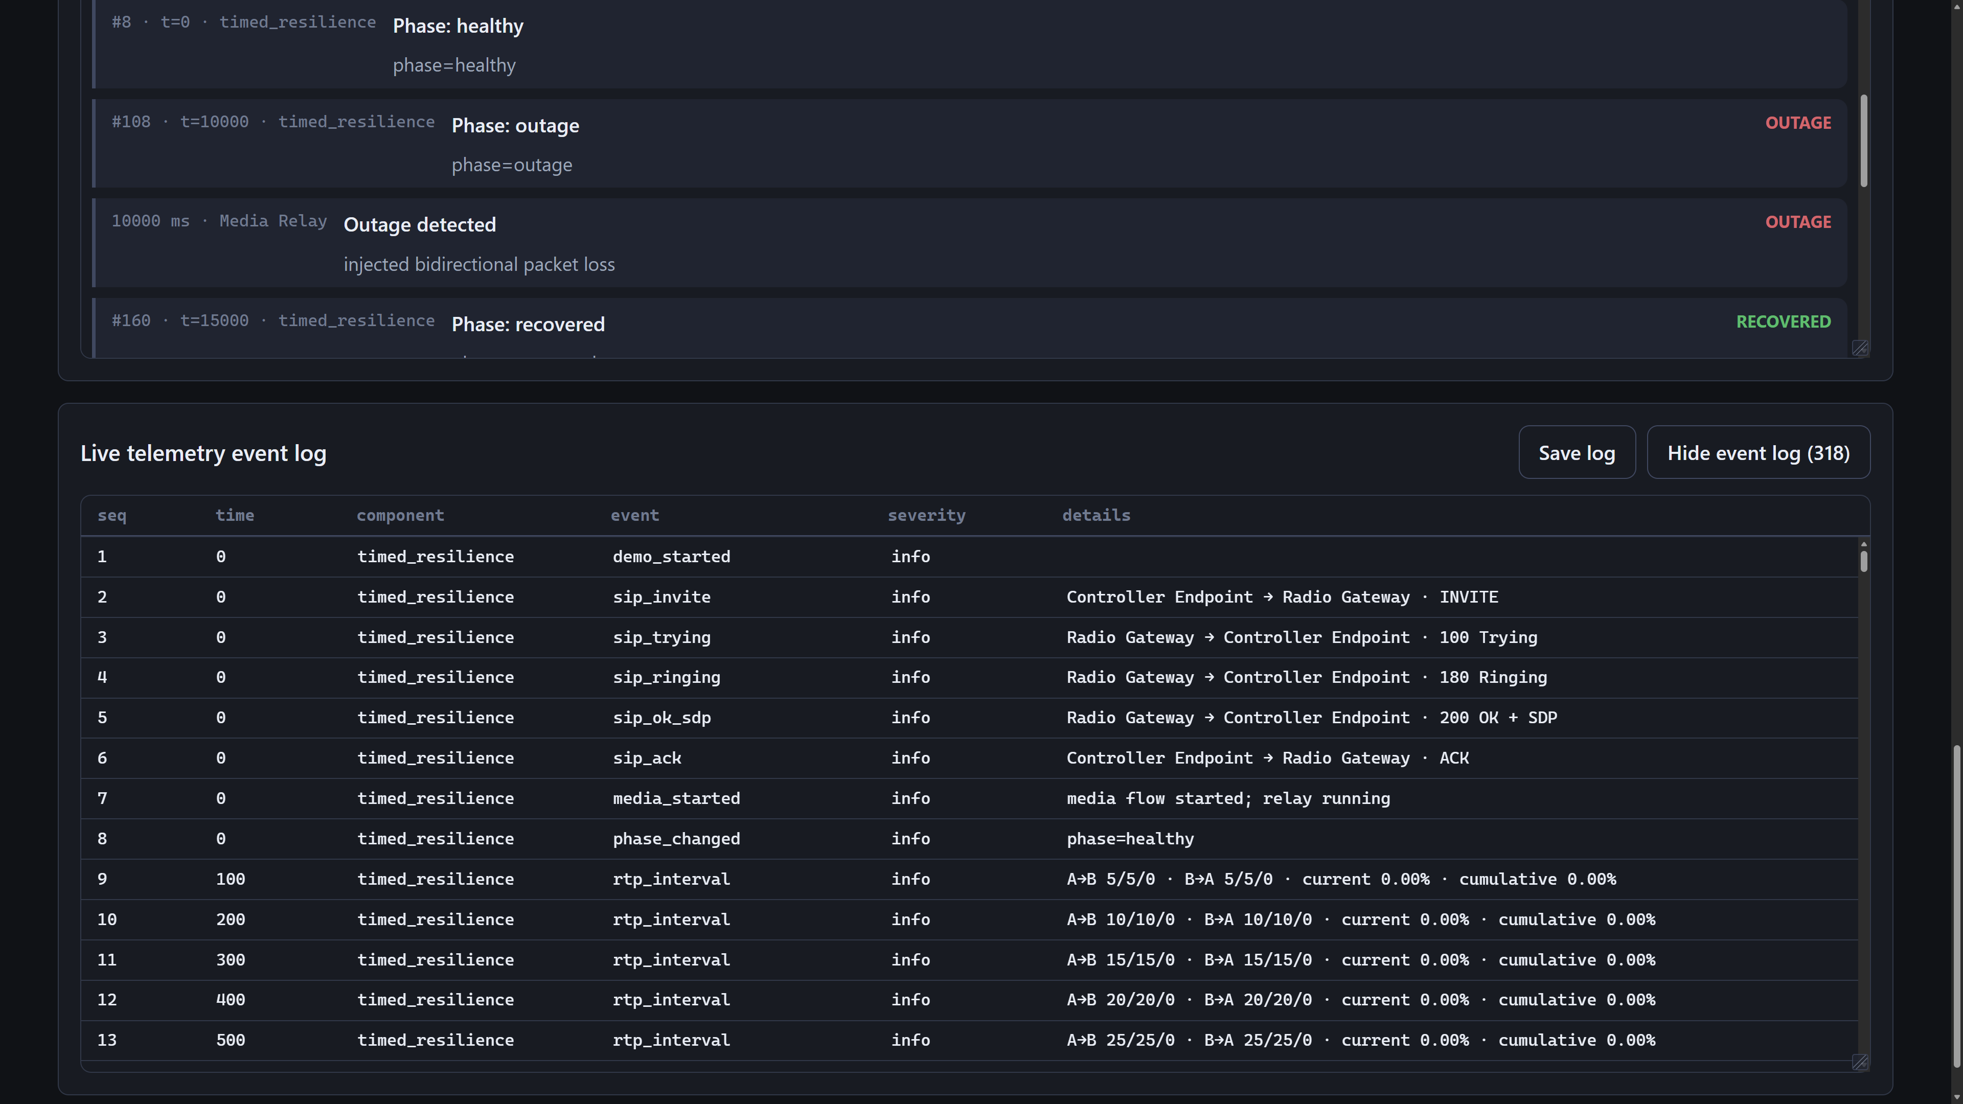The image size is (1963, 1104).
Task: Click 'Controller Endpoint → Radio Gateway · ACK' details
Action: tap(1268, 758)
